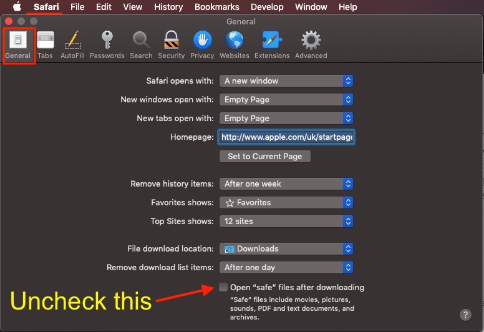The width and height of the screenshot is (484, 332).
Task: Expand the Safari opens with dropdown
Action: (286, 81)
